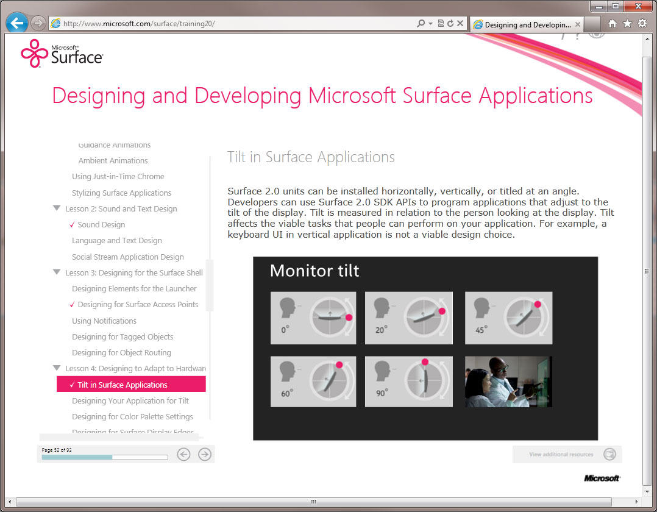Open Designing for Object Routing topic
The height and width of the screenshot is (512, 657).
pyautogui.click(x=121, y=353)
